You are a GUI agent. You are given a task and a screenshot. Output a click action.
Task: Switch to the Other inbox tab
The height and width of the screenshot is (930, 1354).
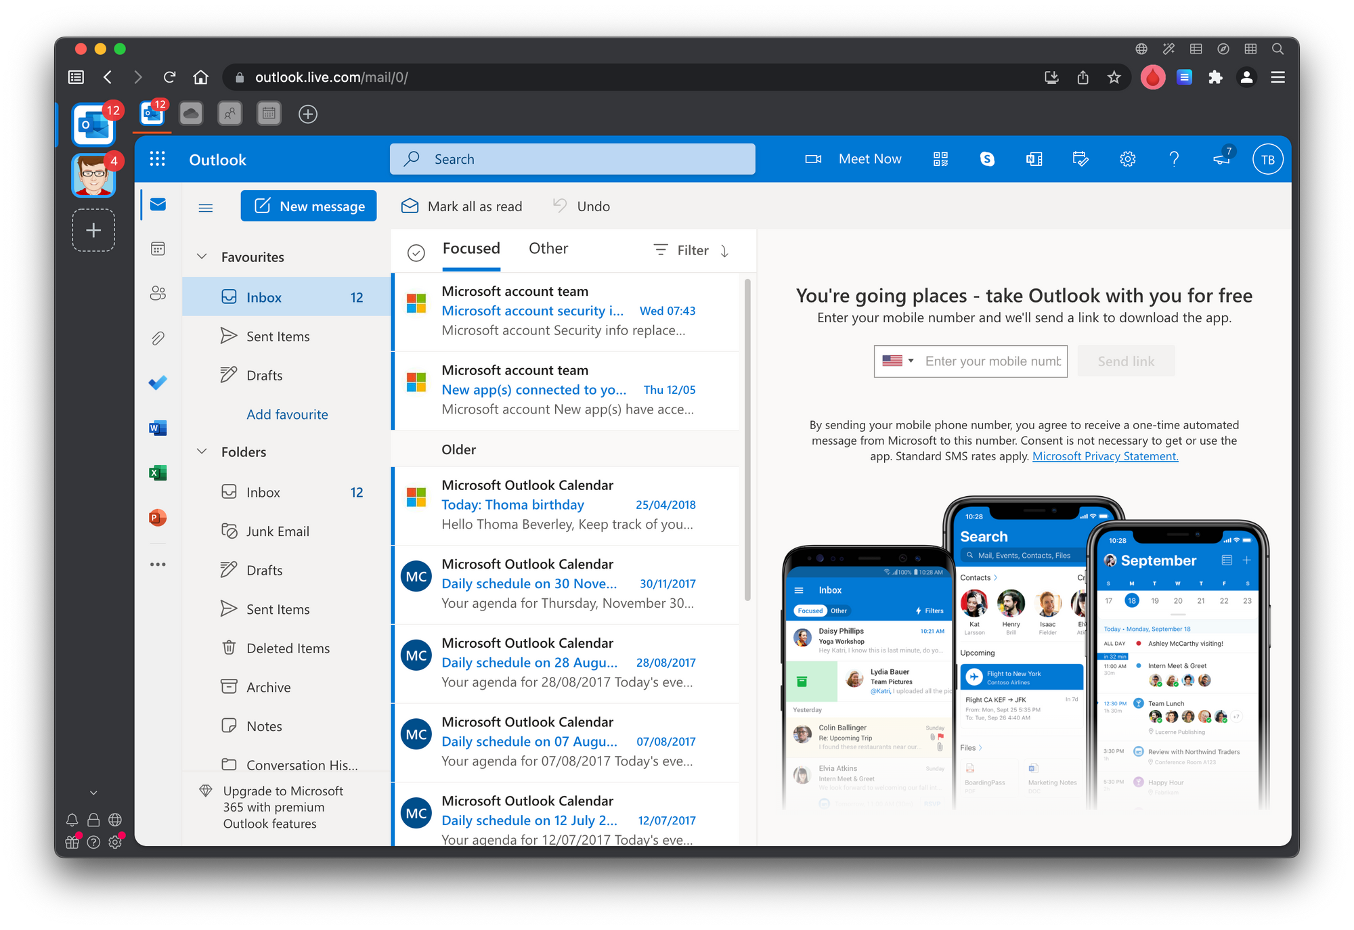tap(548, 248)
